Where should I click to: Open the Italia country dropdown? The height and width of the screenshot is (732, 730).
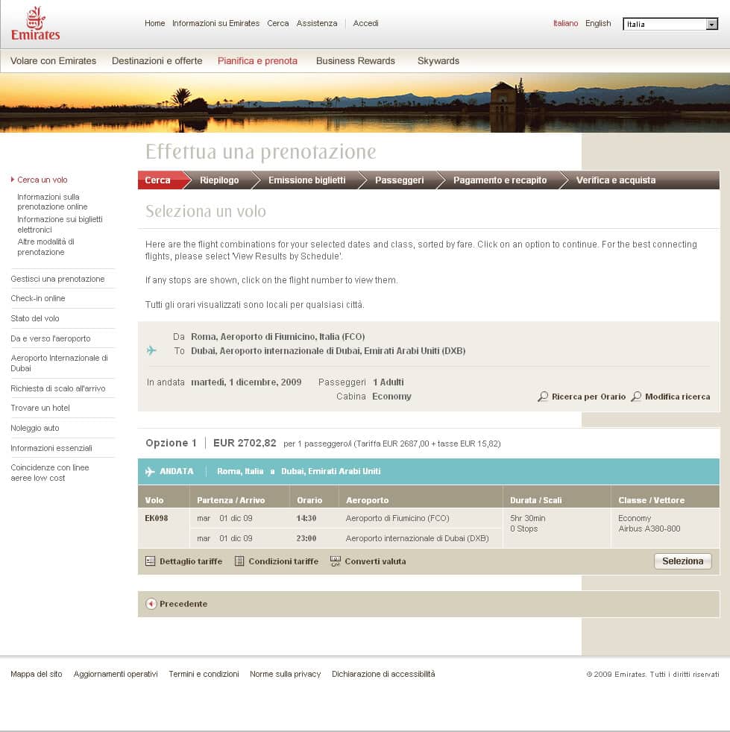[711, 24]
